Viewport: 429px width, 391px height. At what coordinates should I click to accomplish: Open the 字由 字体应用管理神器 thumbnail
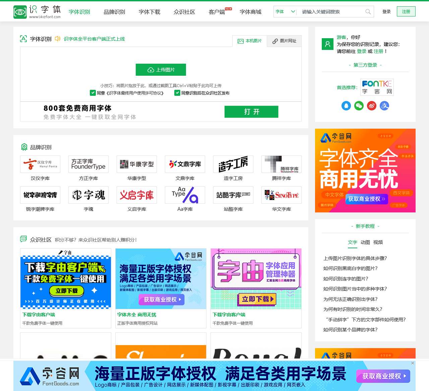pyautogui.click(x=256, y=279)
